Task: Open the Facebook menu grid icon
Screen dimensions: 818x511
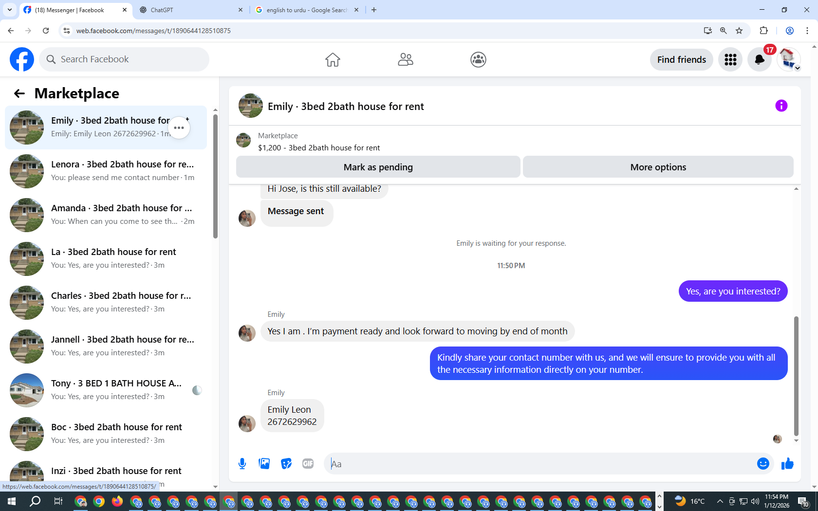Action: click(730, 59)
